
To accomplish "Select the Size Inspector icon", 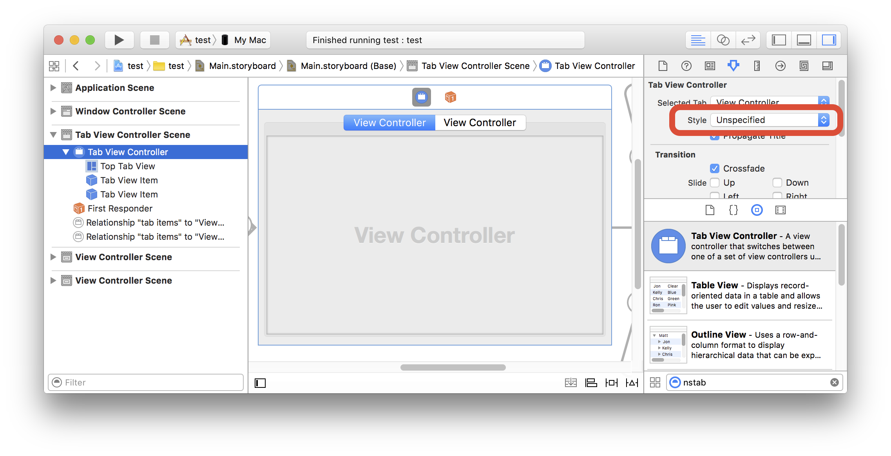I will click(x=757, y=66).
